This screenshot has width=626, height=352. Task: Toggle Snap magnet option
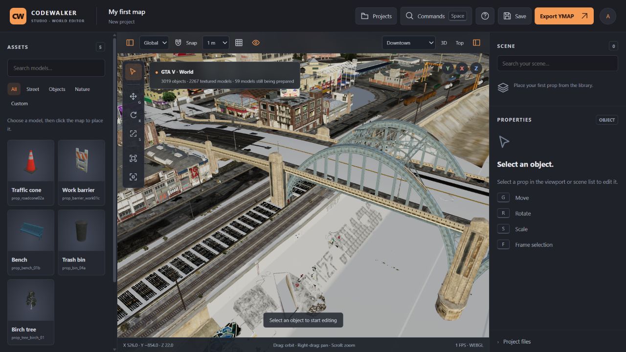pos(186,43)
